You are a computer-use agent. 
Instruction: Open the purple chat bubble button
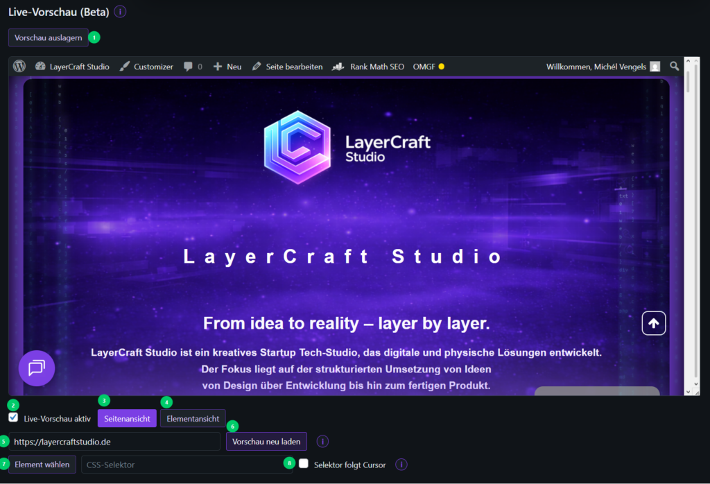[37, 368]
